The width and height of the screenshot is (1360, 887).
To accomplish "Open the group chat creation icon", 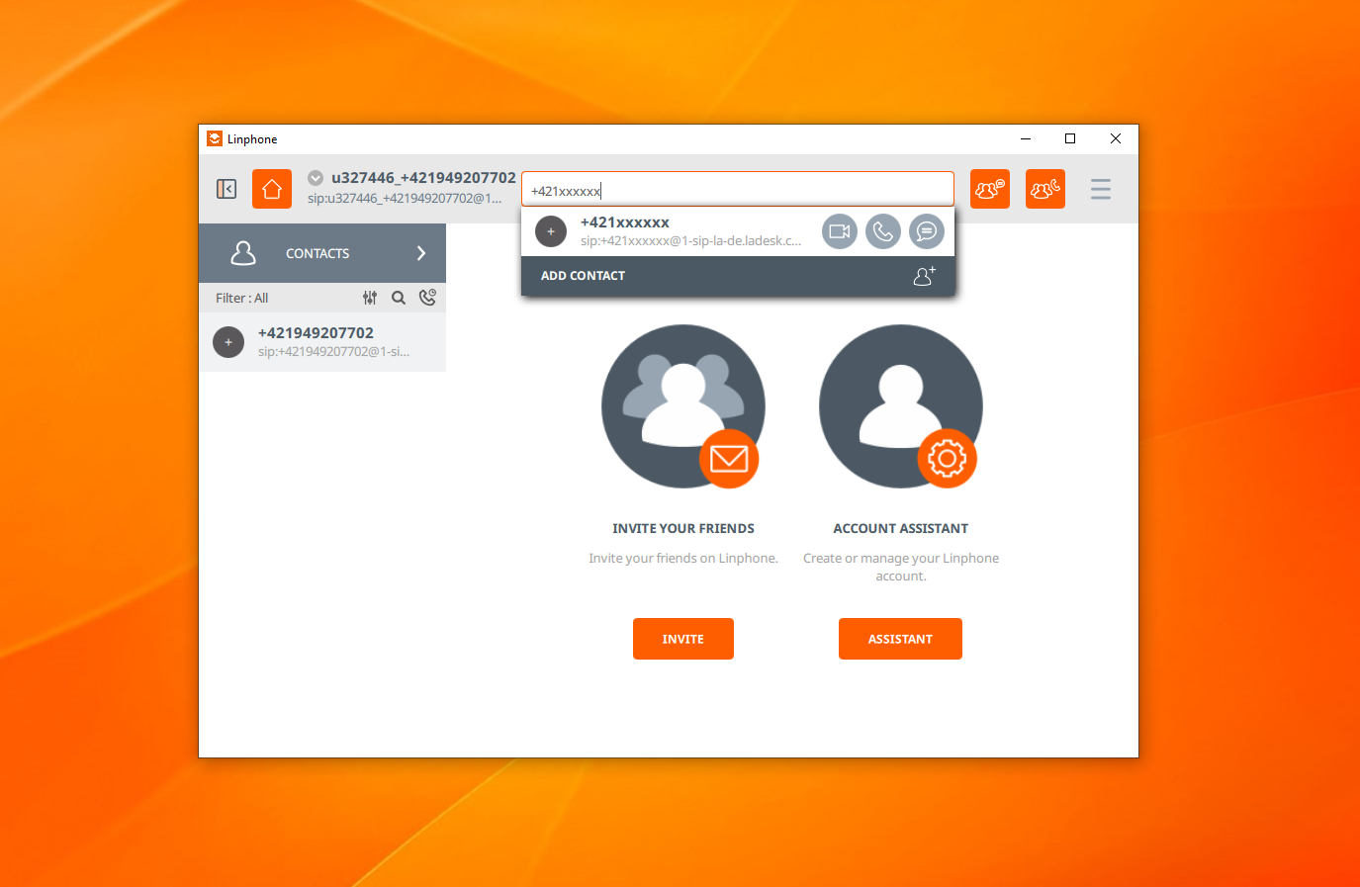I will tap(990, 189).
